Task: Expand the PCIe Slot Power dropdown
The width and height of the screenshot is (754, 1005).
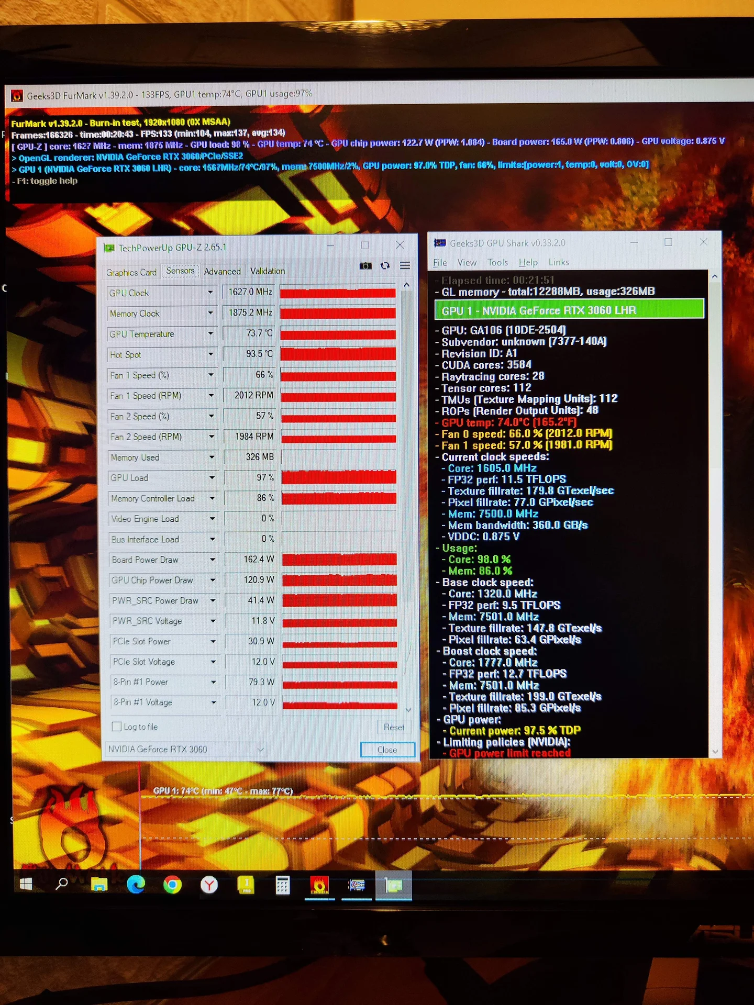Action: (x=213, y=641)
